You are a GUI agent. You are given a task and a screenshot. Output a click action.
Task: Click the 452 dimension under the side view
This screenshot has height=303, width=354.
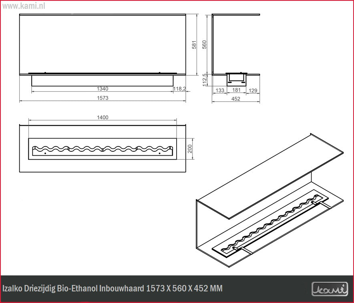click(236, 99)
